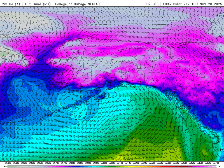224x168 pixels.
Task: Click the 310 value on the color scale
Action: (120, 163)
